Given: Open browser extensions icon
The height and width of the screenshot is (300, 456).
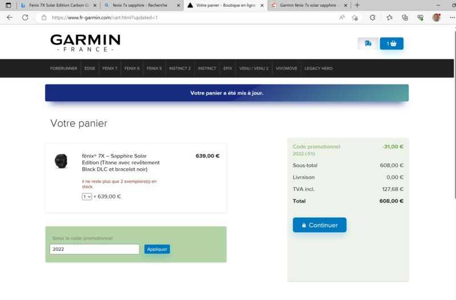Looking at the screenshot, I should click(373, 18).
